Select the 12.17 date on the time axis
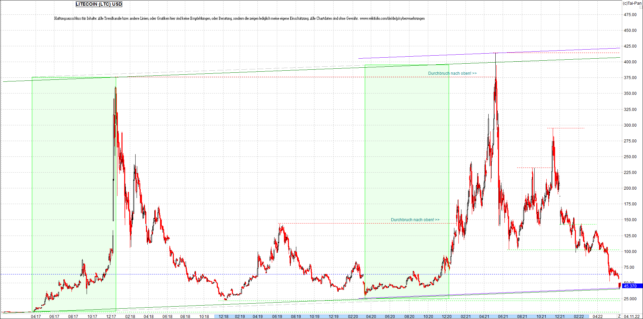The width and height of the screenshot is (643, 319). 111,316
